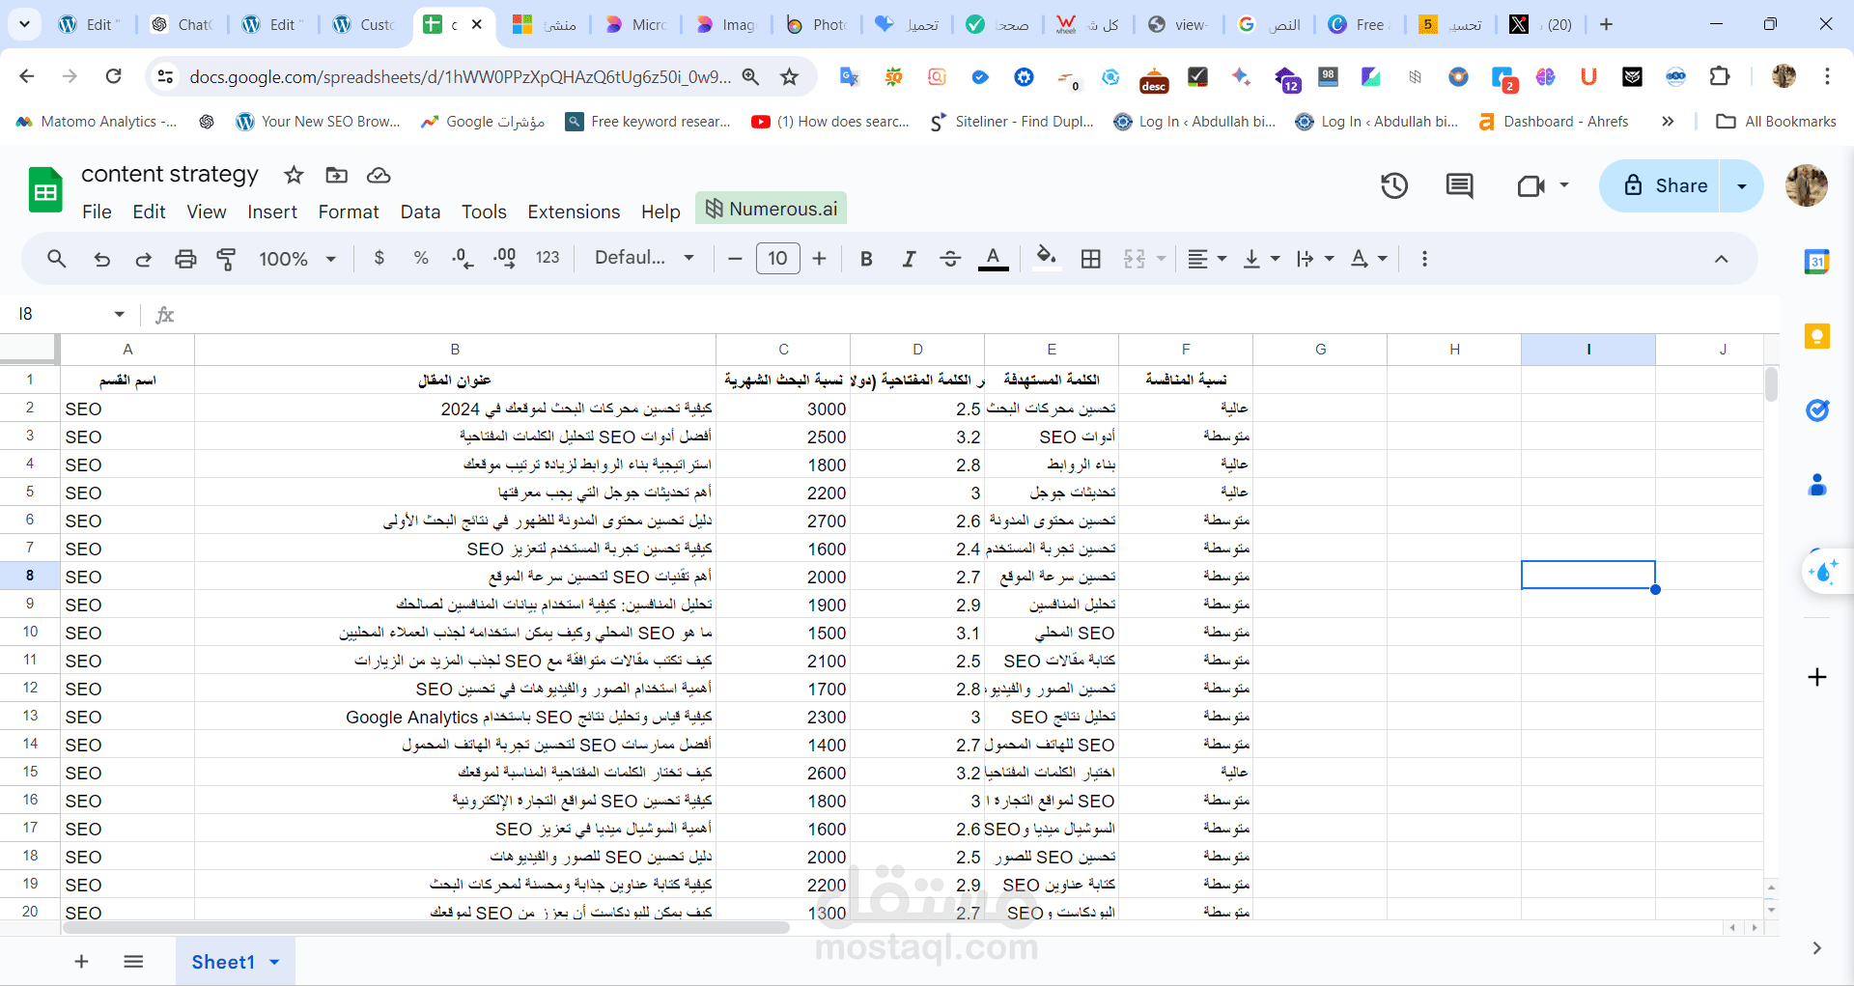Open version history clock icon
Viewport: 1854px width, 986px height.
(x=1394, y=185)
